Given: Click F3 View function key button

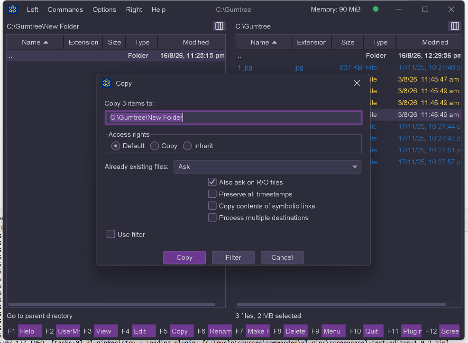Looking at the screenshot, I should pyautogui.click(x=106, y=331).
